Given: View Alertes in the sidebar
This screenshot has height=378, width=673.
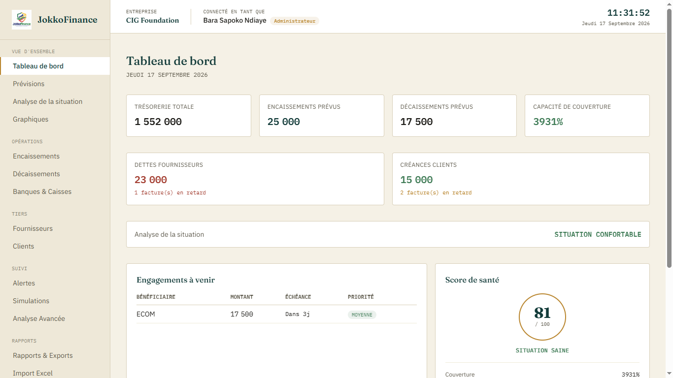Looking at the screenshot, I should click(55, 283).
